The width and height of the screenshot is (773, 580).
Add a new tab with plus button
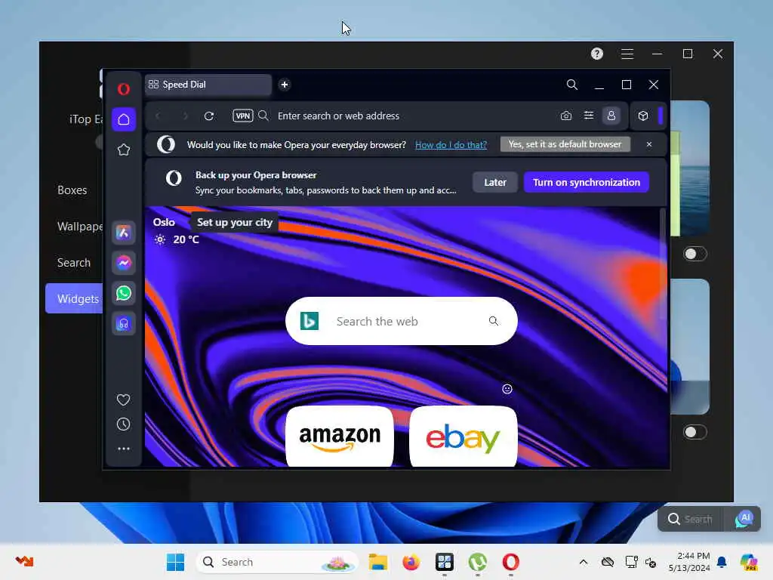285,85
